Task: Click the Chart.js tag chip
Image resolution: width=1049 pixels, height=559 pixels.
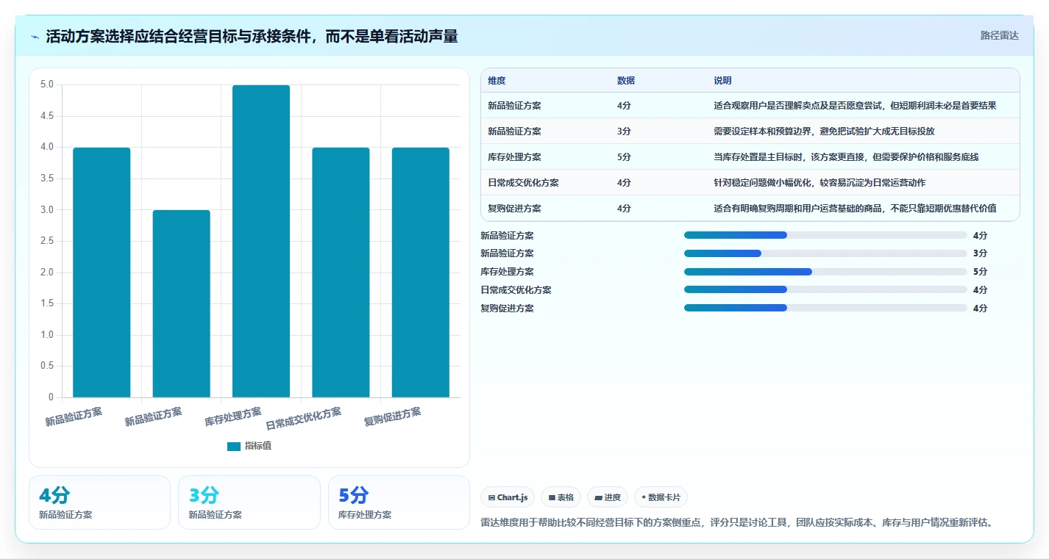Action: pyautogui.click(x=508, y=497)
